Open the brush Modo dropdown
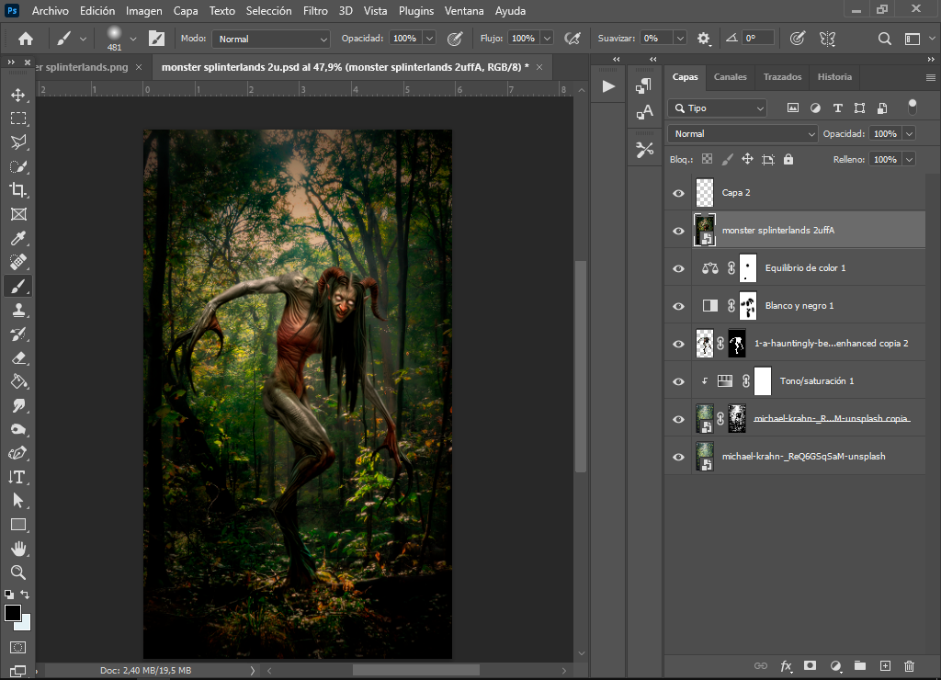Image resolution: width=941 pixels, height=680 pixels. 271,39
